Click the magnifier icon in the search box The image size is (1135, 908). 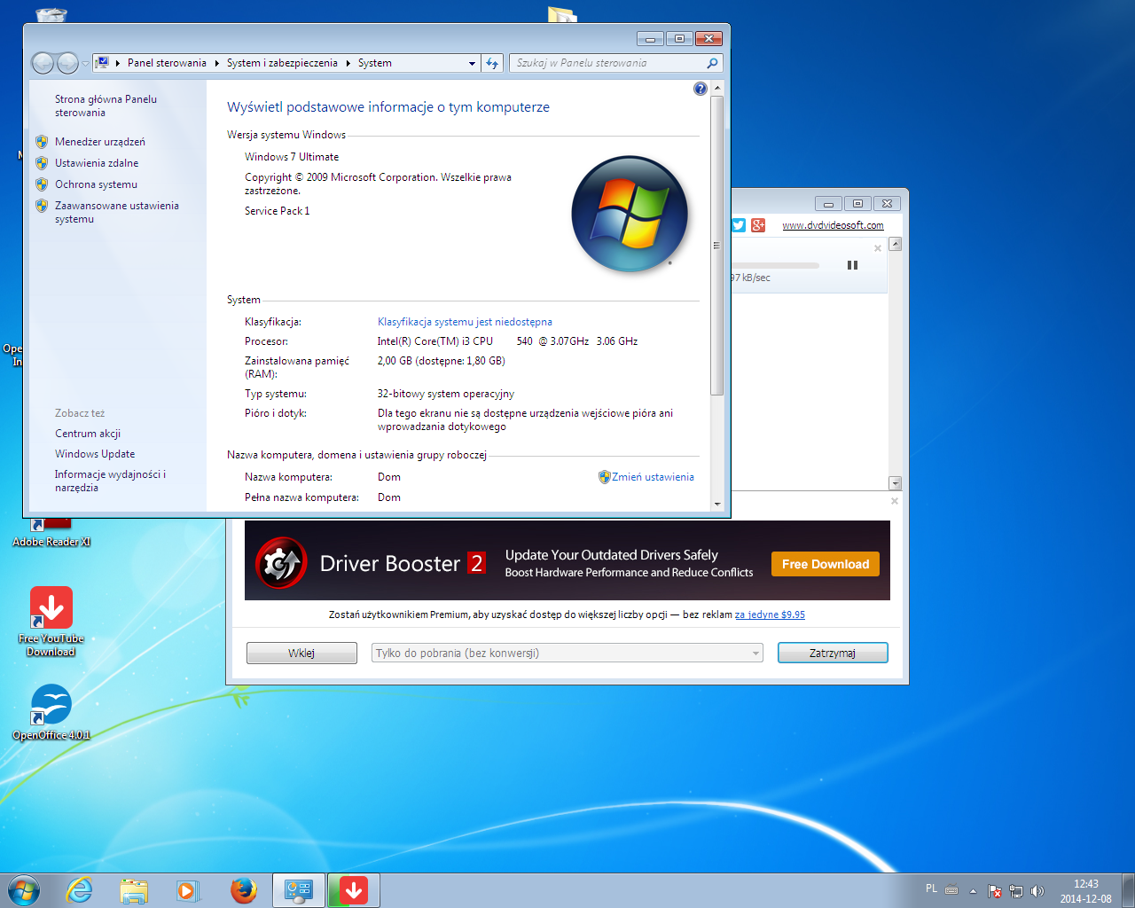[x=712, y=63]
